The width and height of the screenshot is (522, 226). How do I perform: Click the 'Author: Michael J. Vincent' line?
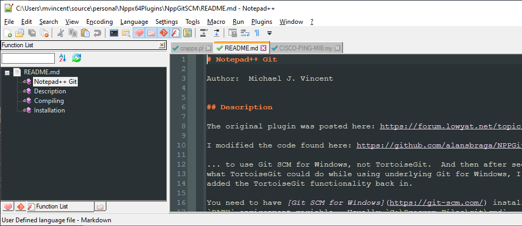coord(270,79)
